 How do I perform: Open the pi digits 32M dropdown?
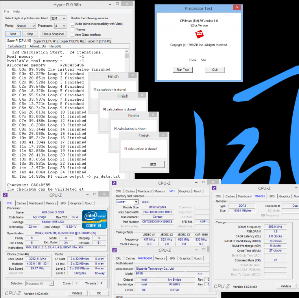[x=58, y=18]
